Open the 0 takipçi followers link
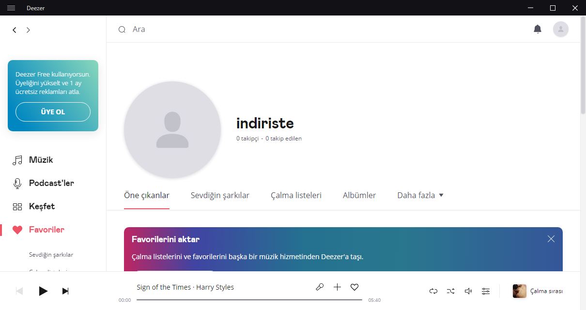Image resolution: width=586 pixels, height=310 pixels. (x=247, y=139)
